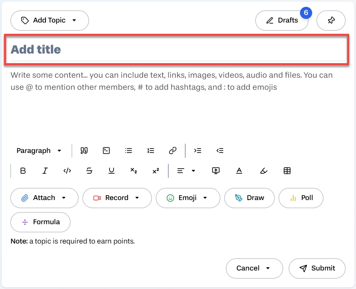This screenshot has height=289, width=356.
Task: Focus the content body text area
Action: pos(178,102)
